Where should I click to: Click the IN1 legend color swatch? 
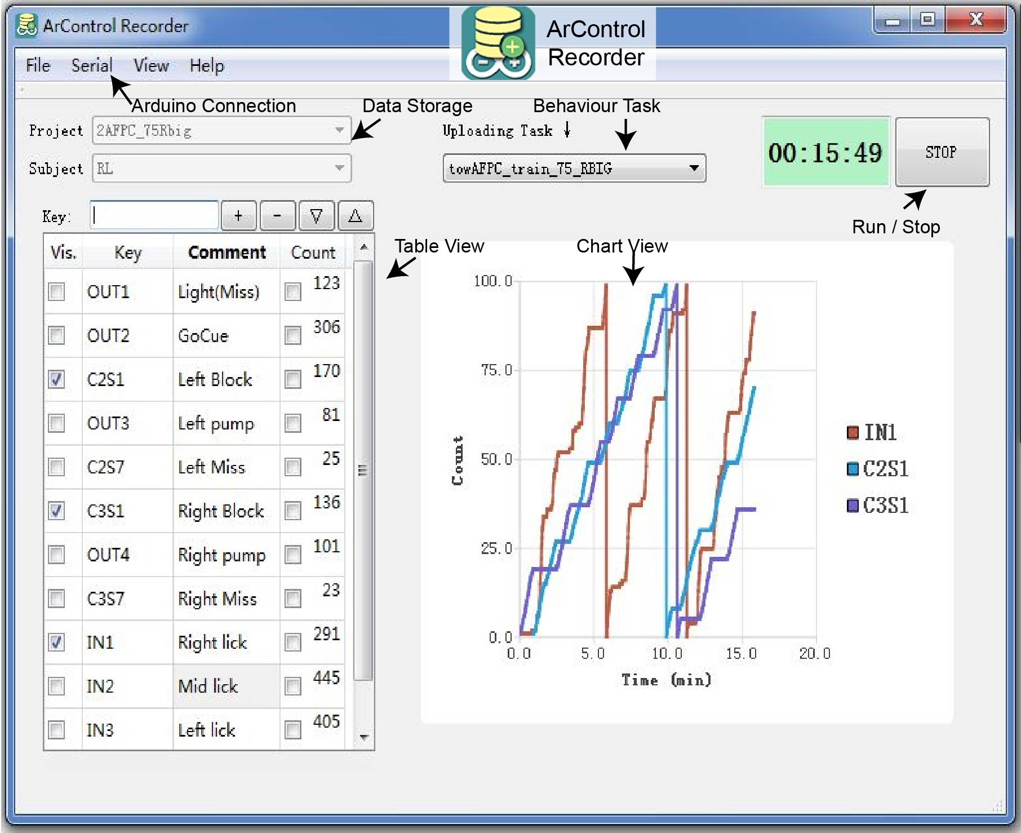click(x=853, y=433)
